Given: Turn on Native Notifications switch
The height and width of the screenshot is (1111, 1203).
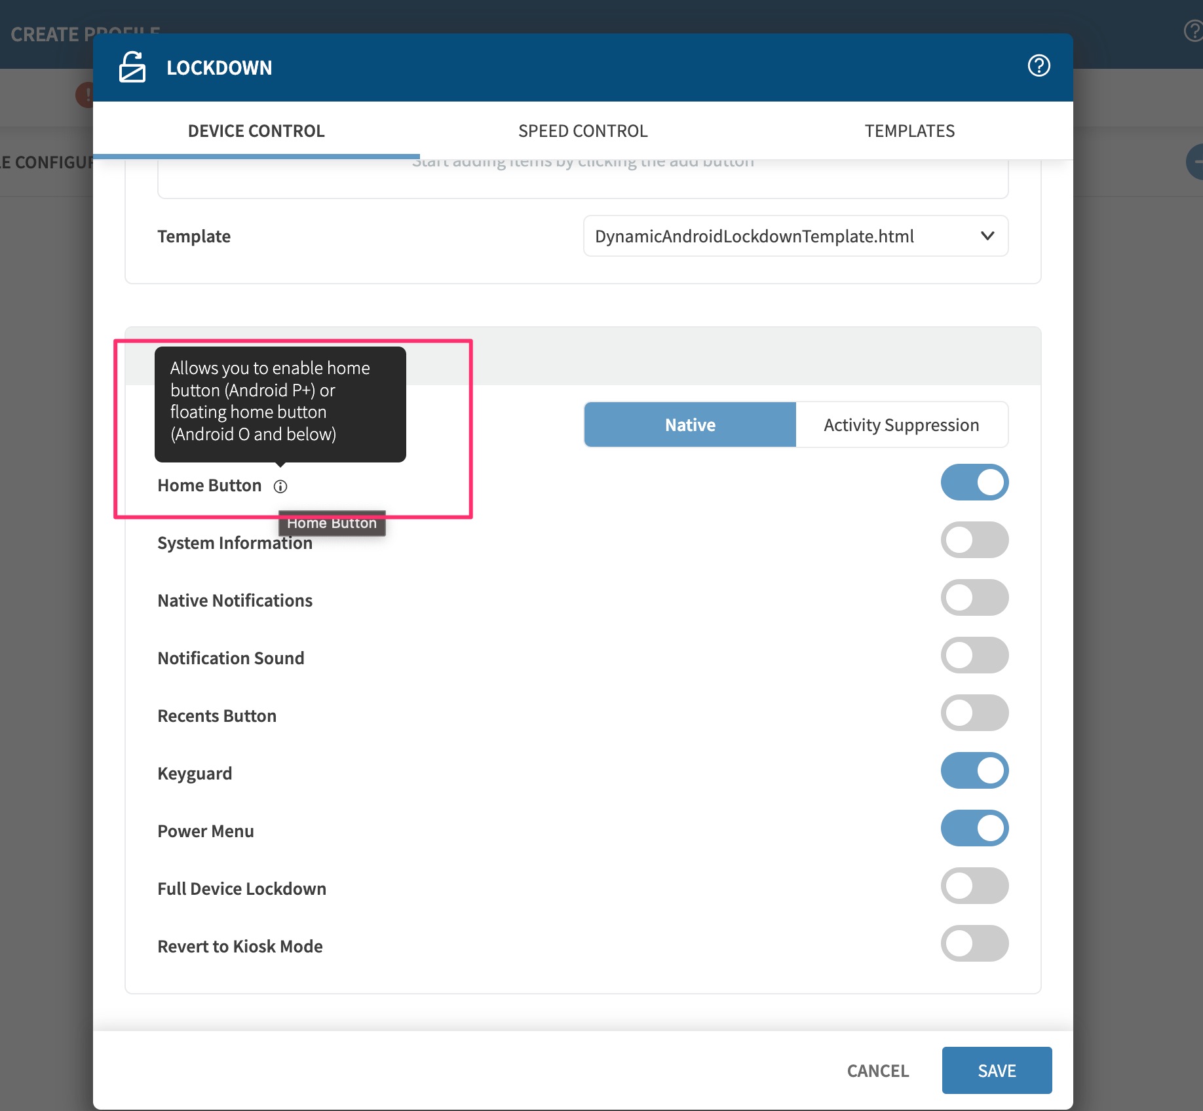Looking at the screenshot, I should pos(974,598).
